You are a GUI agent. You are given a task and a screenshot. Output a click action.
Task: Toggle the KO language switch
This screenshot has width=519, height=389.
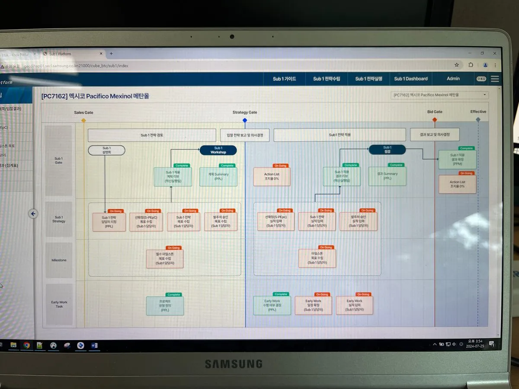click(481, 79)
